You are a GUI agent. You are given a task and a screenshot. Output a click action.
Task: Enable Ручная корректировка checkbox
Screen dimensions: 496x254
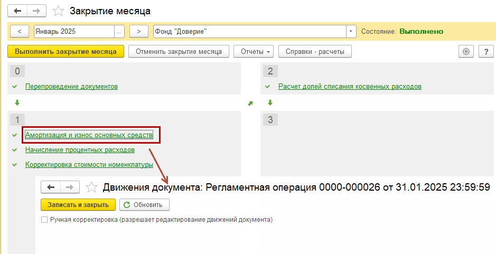pos(44,220)
